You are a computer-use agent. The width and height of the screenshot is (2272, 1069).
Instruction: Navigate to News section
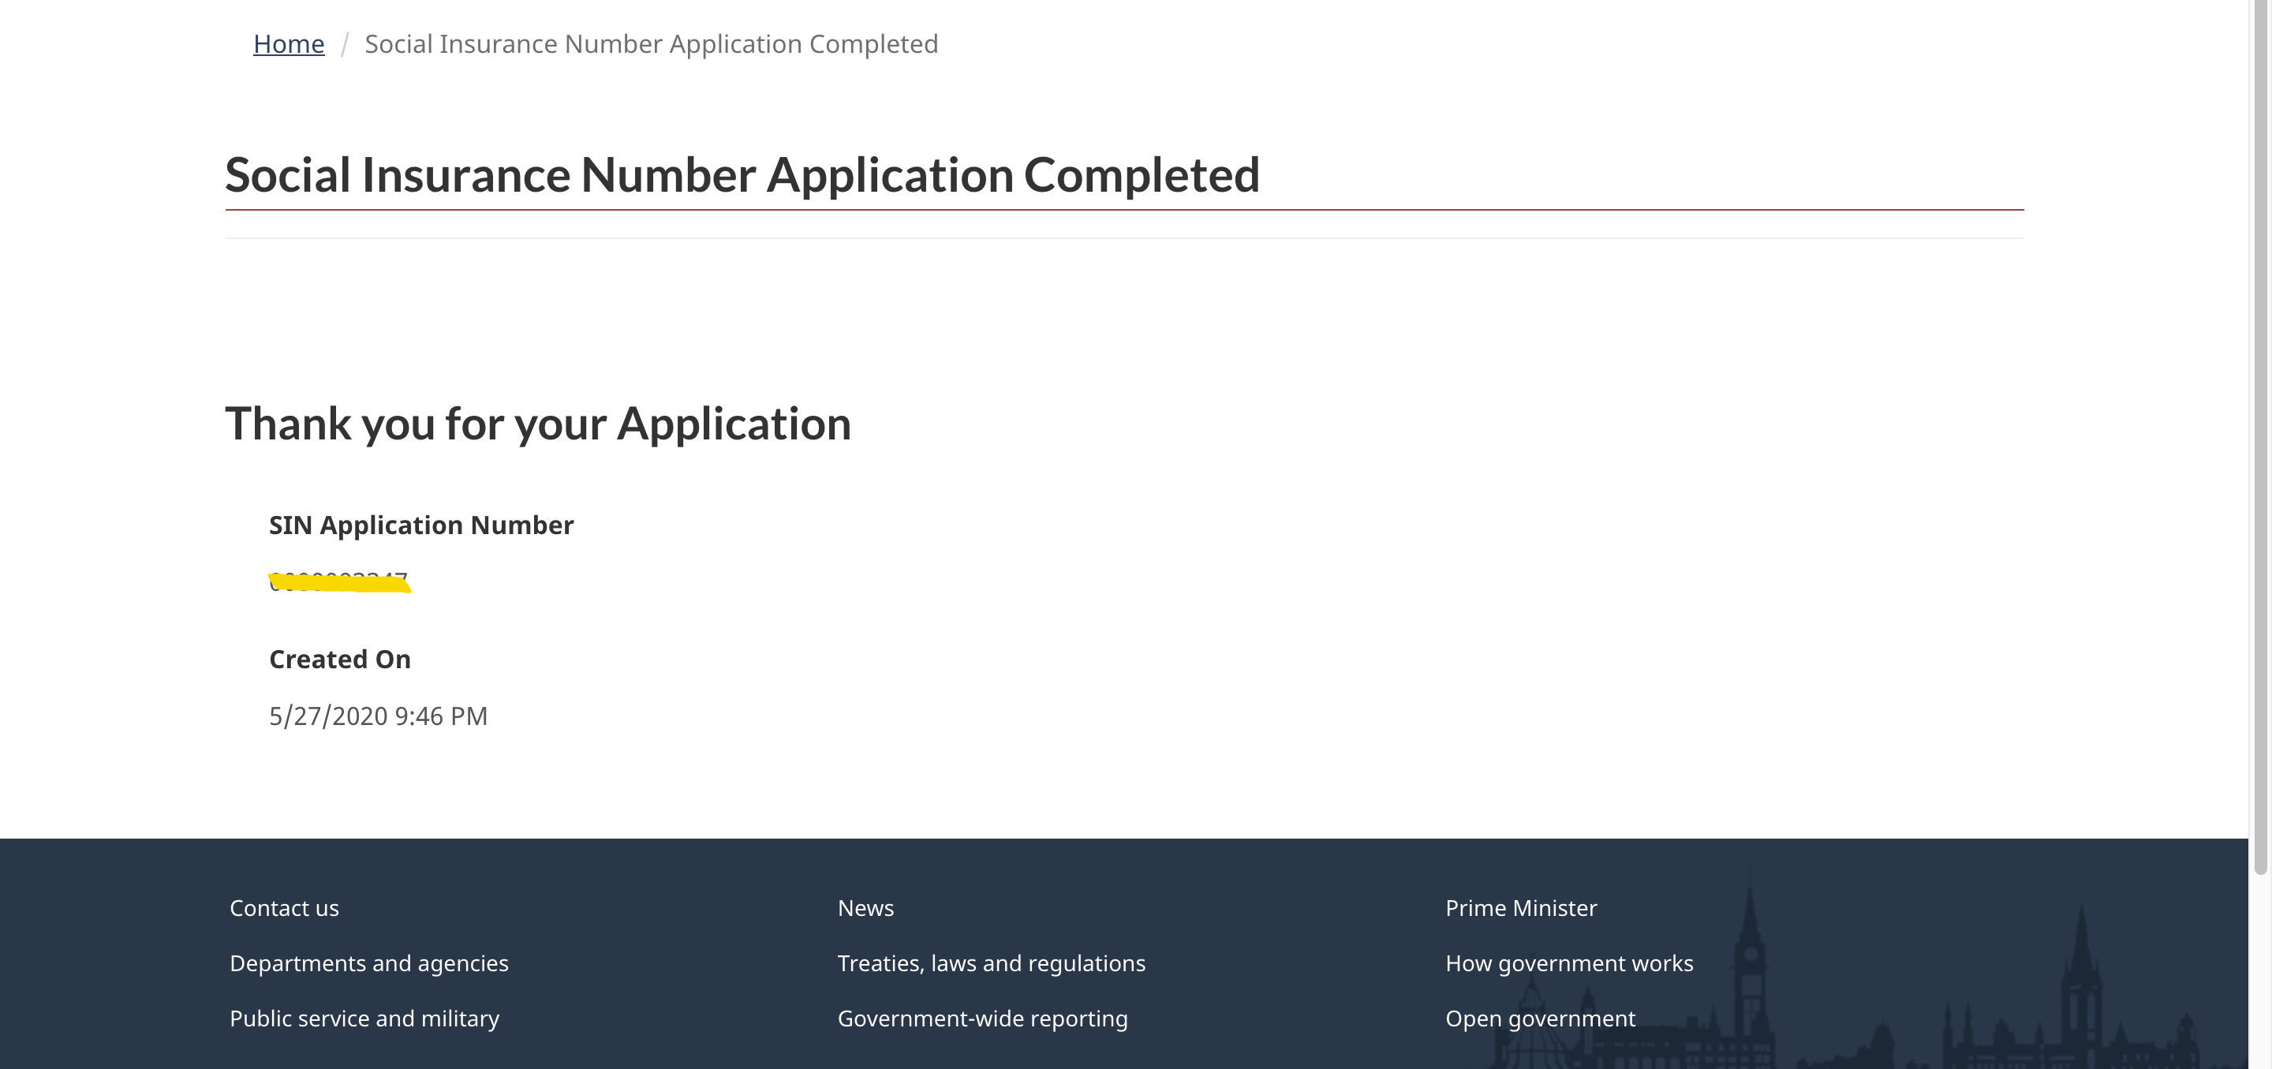865,908
